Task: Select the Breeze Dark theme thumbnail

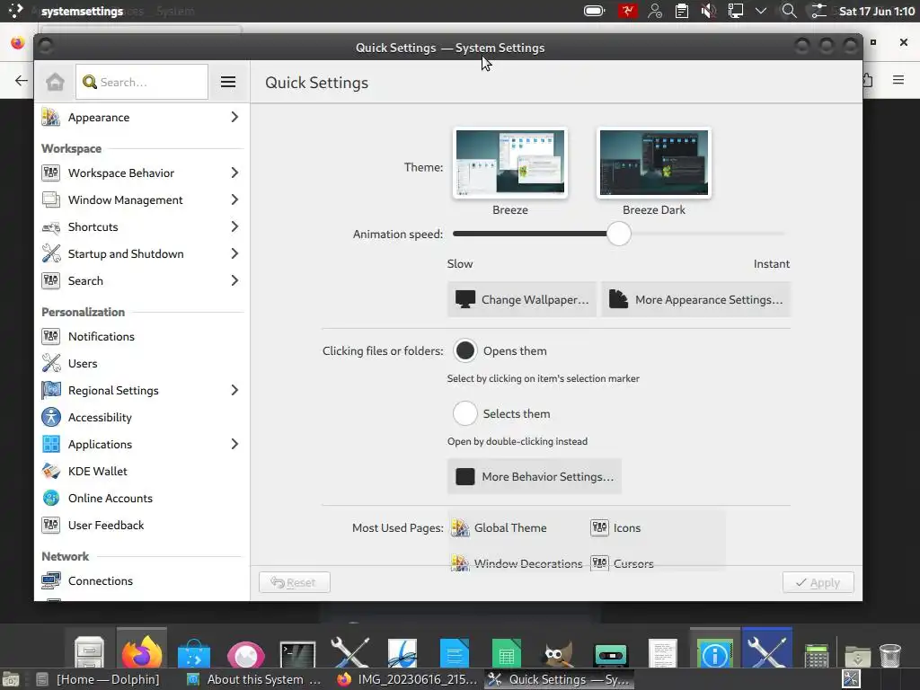Action: click(654, 163)
